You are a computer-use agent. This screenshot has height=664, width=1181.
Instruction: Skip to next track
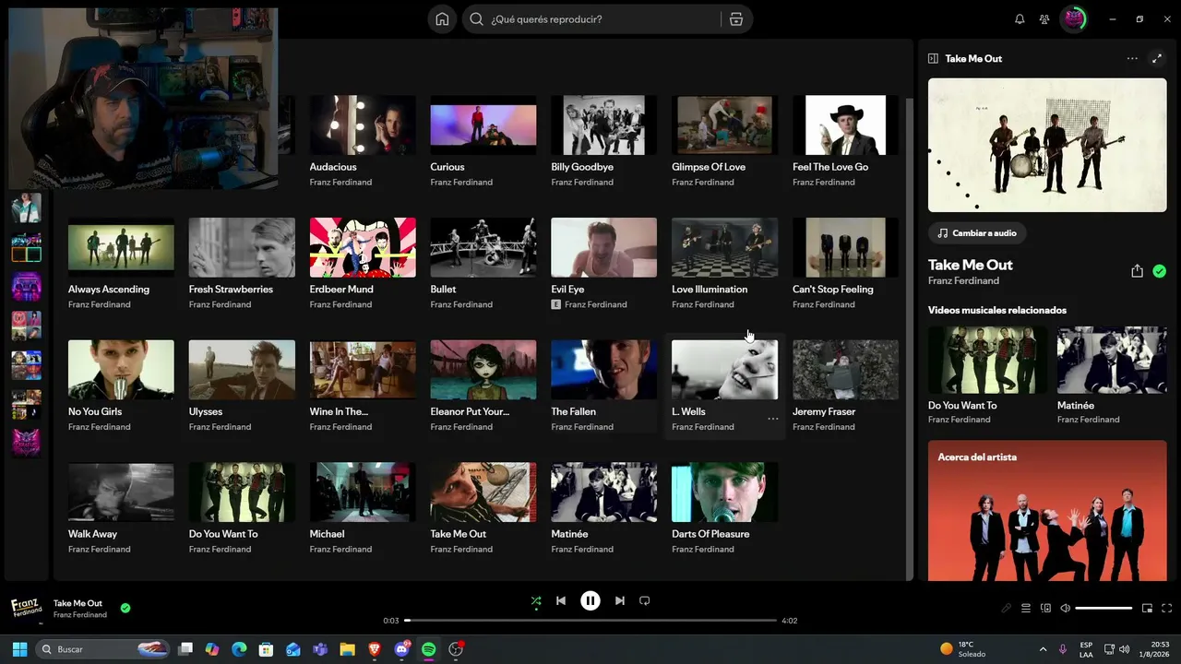click(620, 601)
